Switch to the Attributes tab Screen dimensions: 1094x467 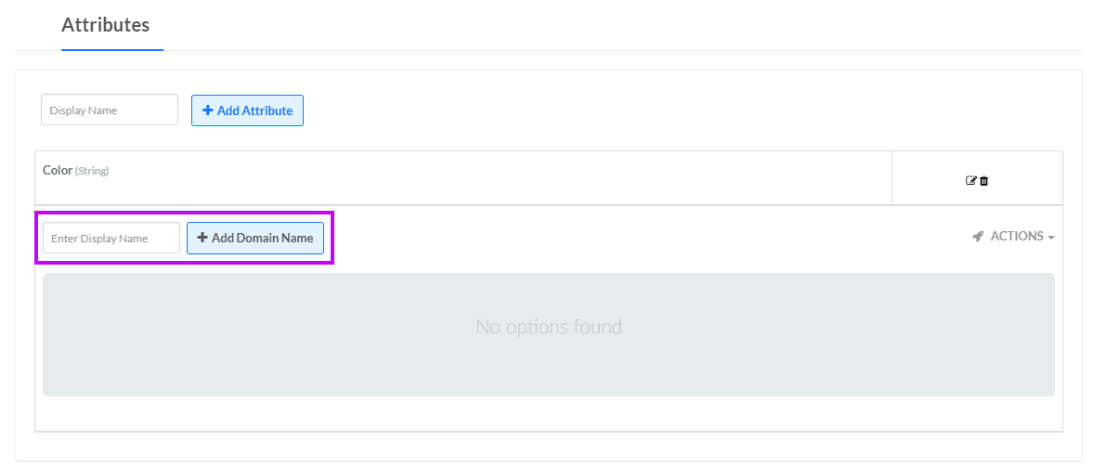[x=105, y=25]
